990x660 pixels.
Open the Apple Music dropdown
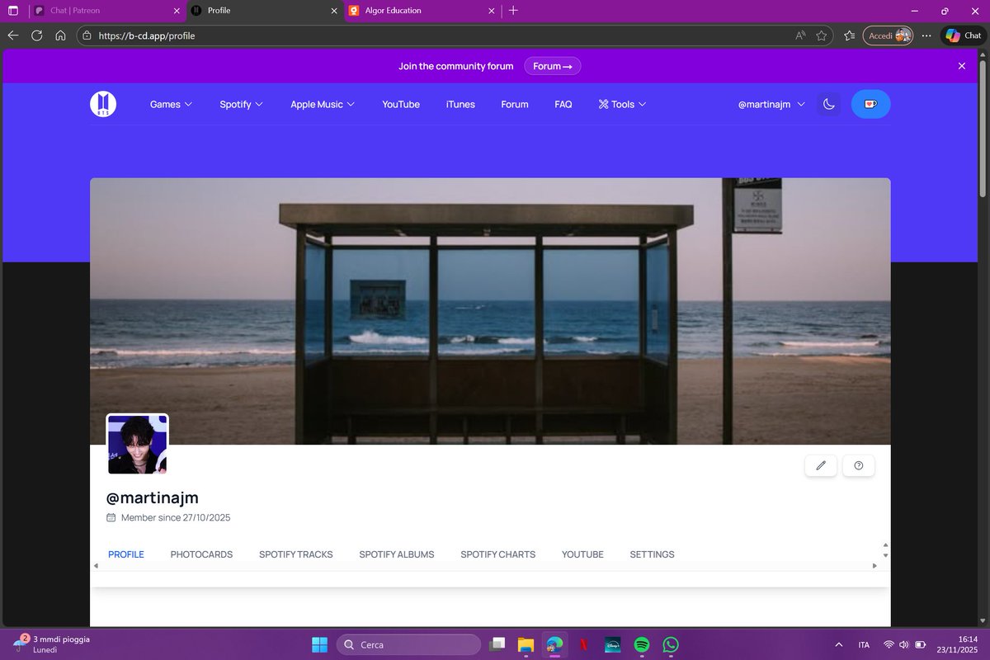pos(322,104)
